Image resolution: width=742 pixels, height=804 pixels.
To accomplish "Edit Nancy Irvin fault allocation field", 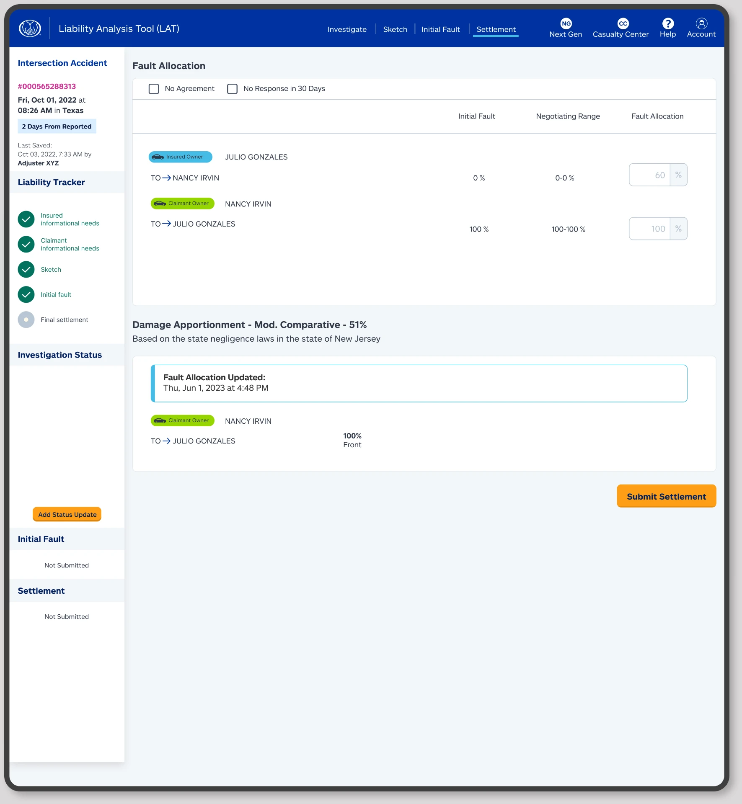I will tap(649, 229).
